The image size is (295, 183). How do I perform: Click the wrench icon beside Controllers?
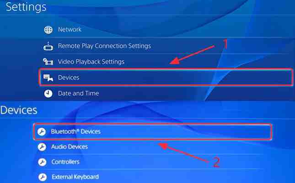(x=42, y=162)
